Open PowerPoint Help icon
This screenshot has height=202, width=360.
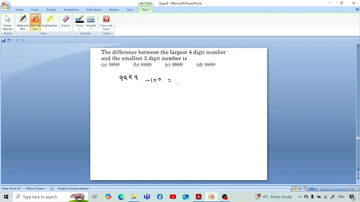[357, 9]
